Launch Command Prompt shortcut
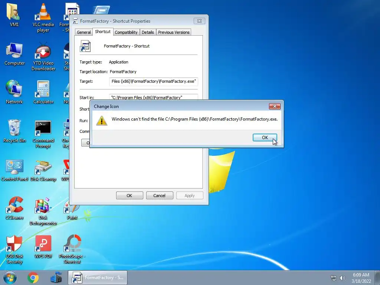 pyautogui.click(x=43, y=134)
